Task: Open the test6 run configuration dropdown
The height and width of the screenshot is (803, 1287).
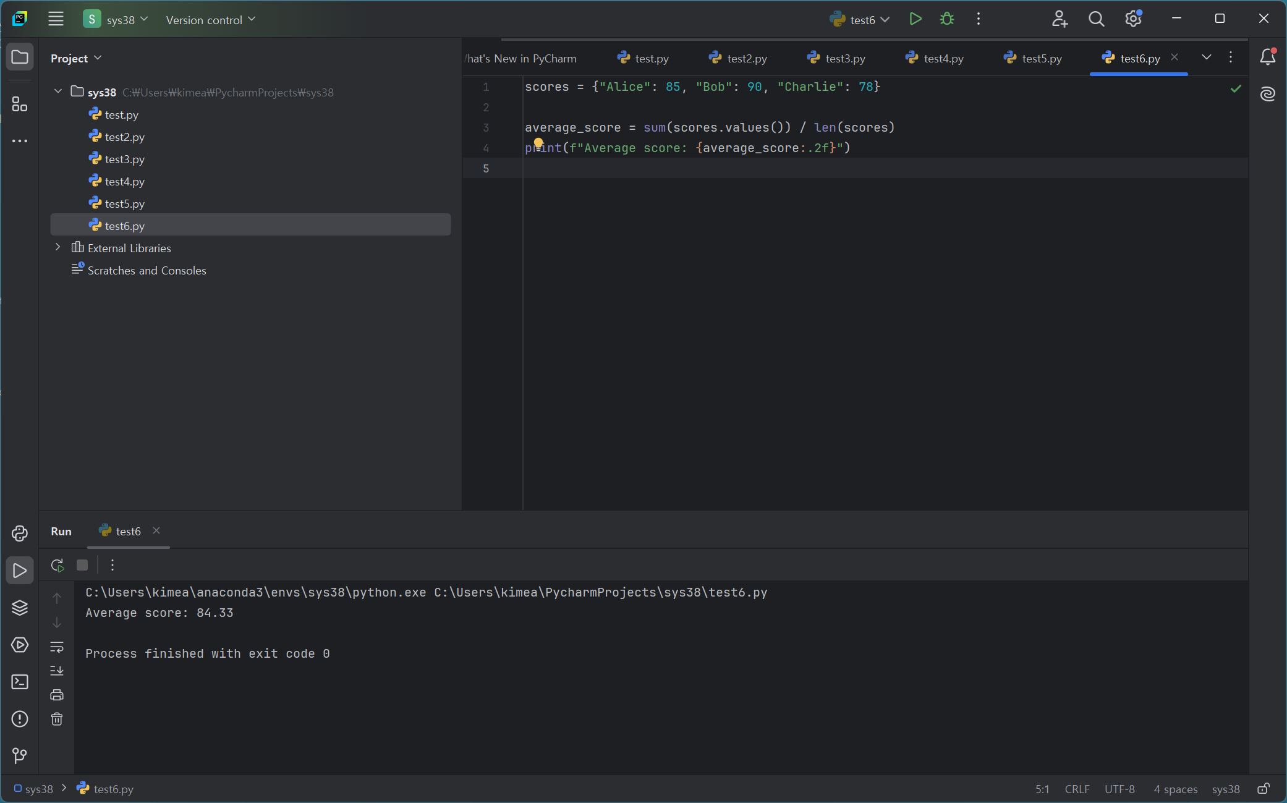Action: 862,20
